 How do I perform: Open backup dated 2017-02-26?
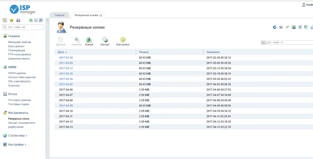66,58
